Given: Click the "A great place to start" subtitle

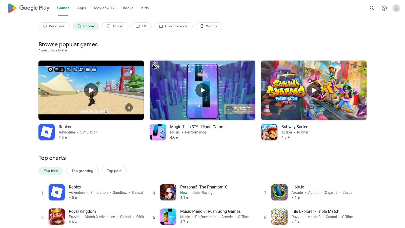Looking at the screenshot, I should [x=53, y=50].
